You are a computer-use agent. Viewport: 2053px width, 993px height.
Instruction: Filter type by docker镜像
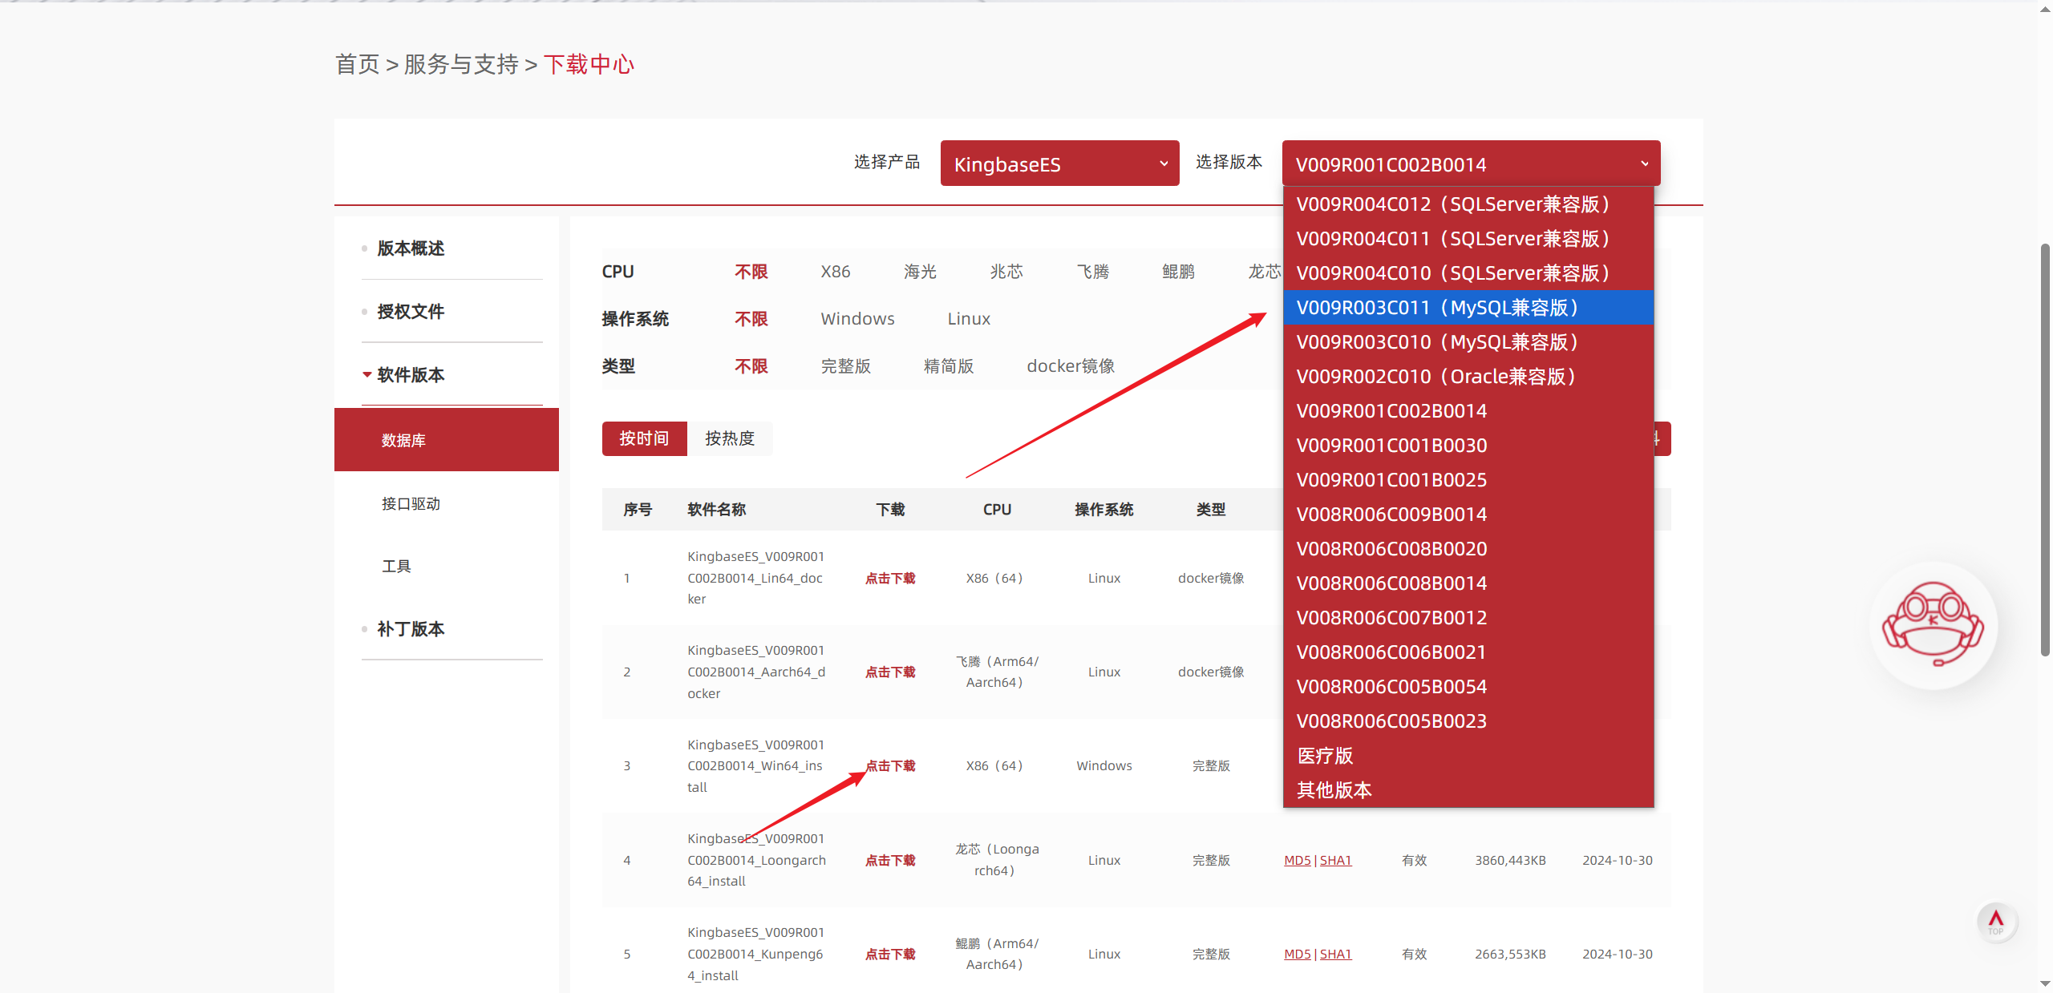[1070, 366]
